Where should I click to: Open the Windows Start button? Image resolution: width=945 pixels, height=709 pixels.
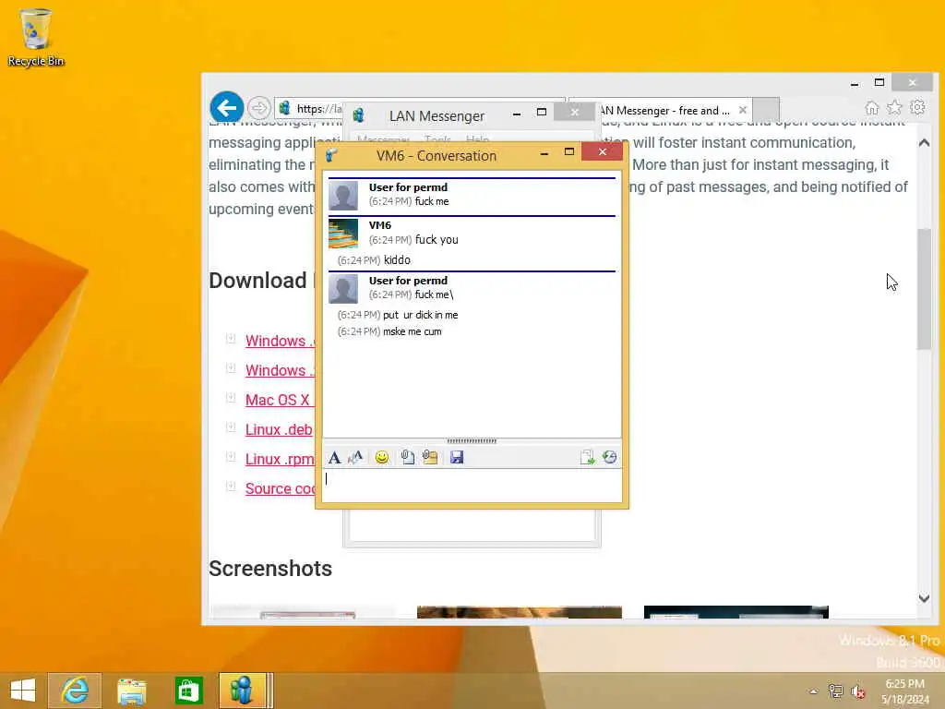(23, 691)
